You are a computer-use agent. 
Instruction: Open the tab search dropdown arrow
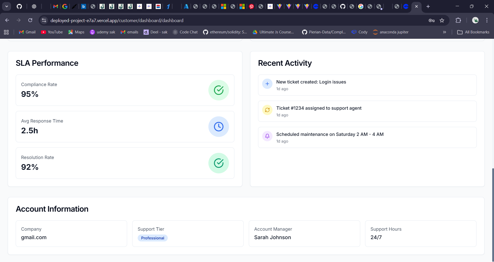(x=6, y=6)
